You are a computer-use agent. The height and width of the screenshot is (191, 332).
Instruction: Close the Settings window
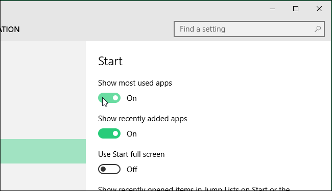[319, 9]
